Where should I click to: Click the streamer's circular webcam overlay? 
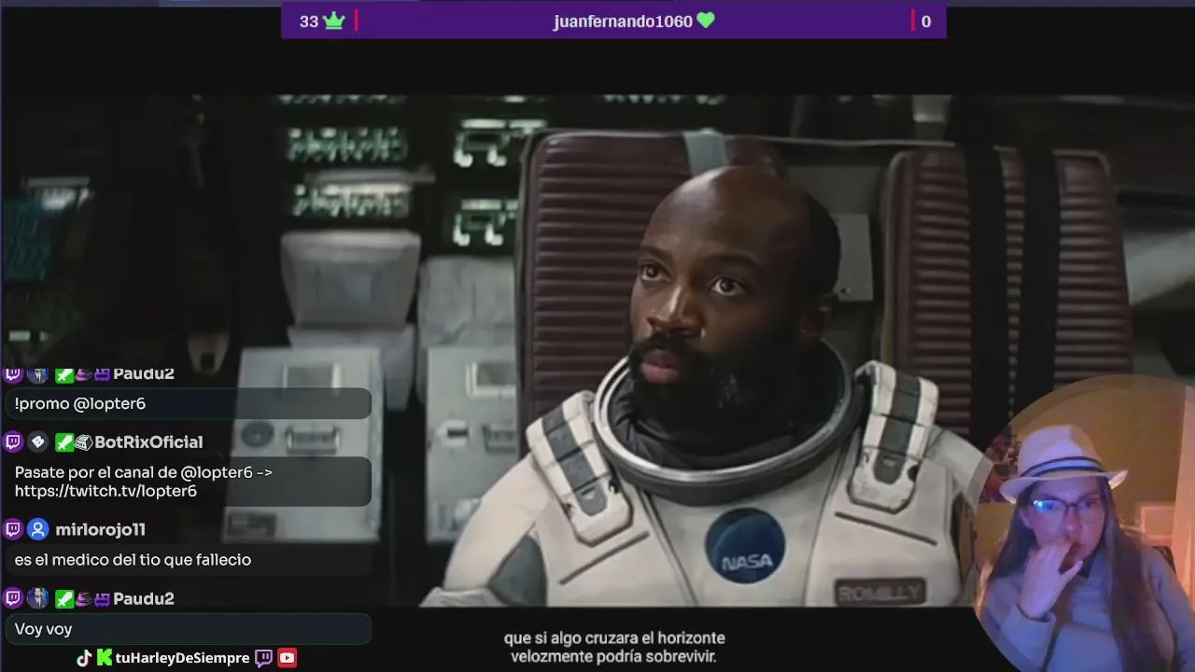(x=1083, y=523)
